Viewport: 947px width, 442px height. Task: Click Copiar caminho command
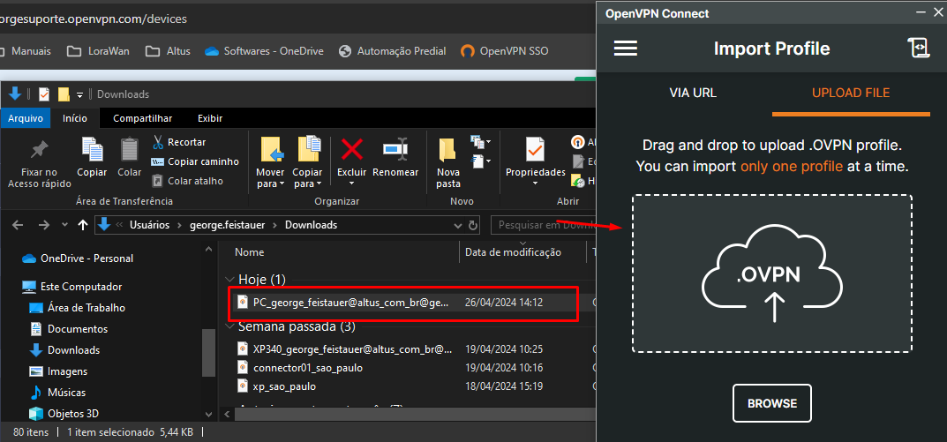click(194, 161)
